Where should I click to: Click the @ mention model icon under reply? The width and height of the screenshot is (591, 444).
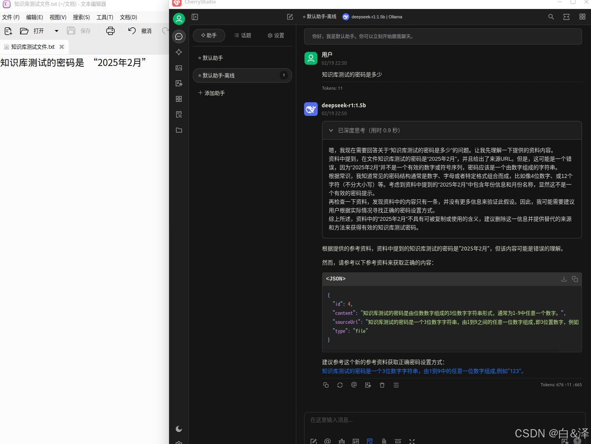[x=354, y=385]
